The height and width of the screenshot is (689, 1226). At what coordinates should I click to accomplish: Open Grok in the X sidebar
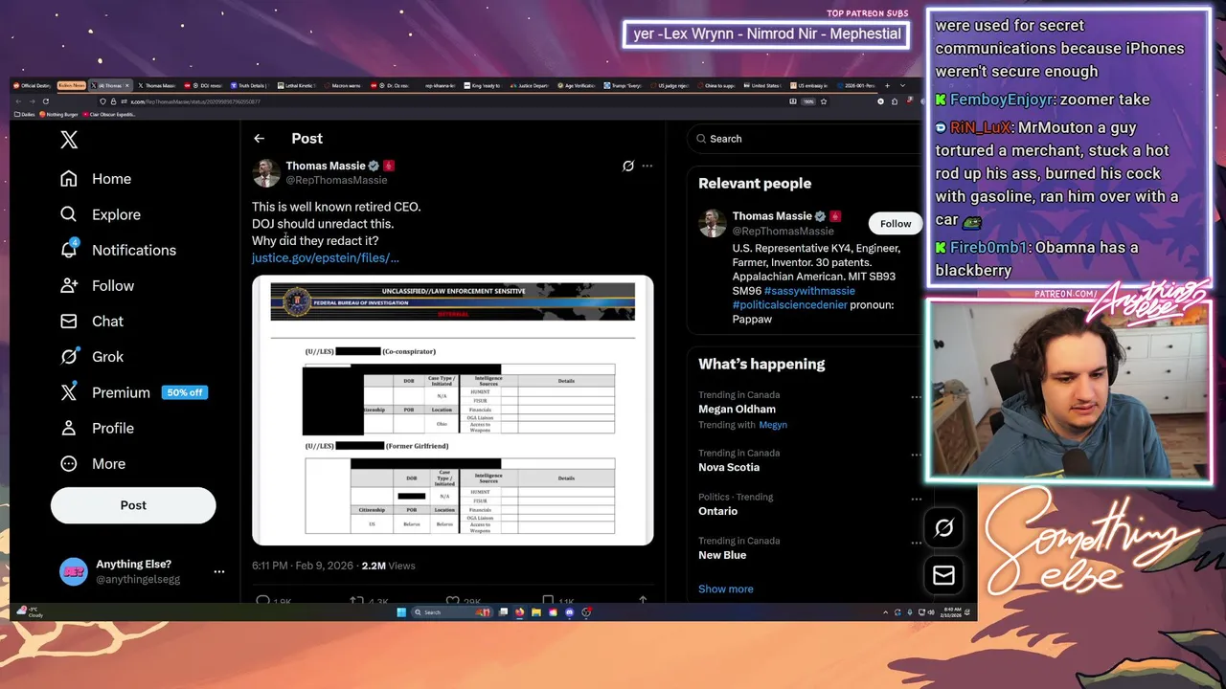tap(92, 356)
